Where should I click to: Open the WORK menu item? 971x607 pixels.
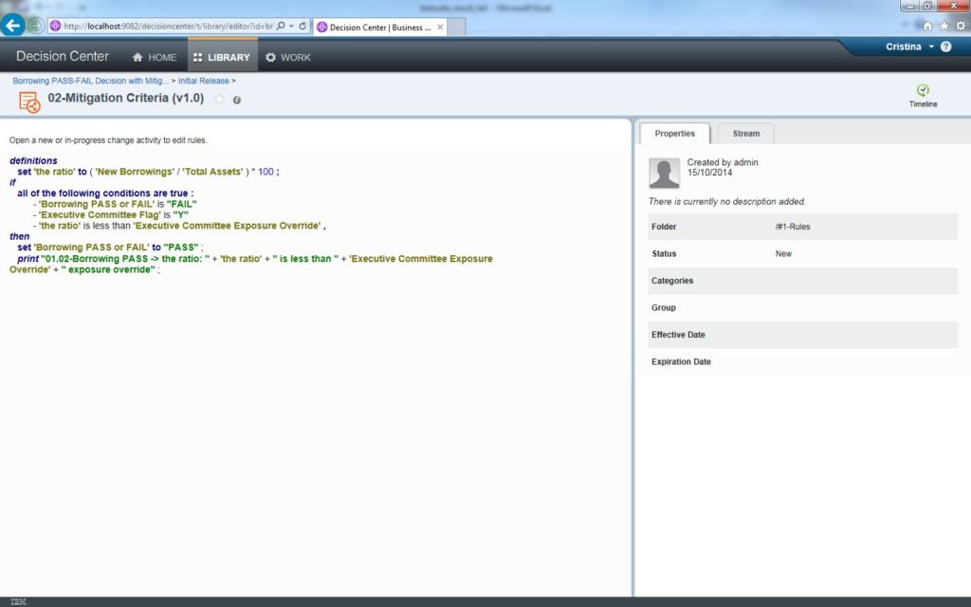287,57
